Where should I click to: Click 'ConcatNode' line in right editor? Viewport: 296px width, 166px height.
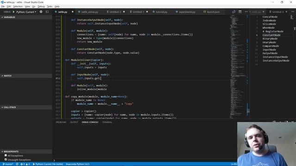pos(270,17)
